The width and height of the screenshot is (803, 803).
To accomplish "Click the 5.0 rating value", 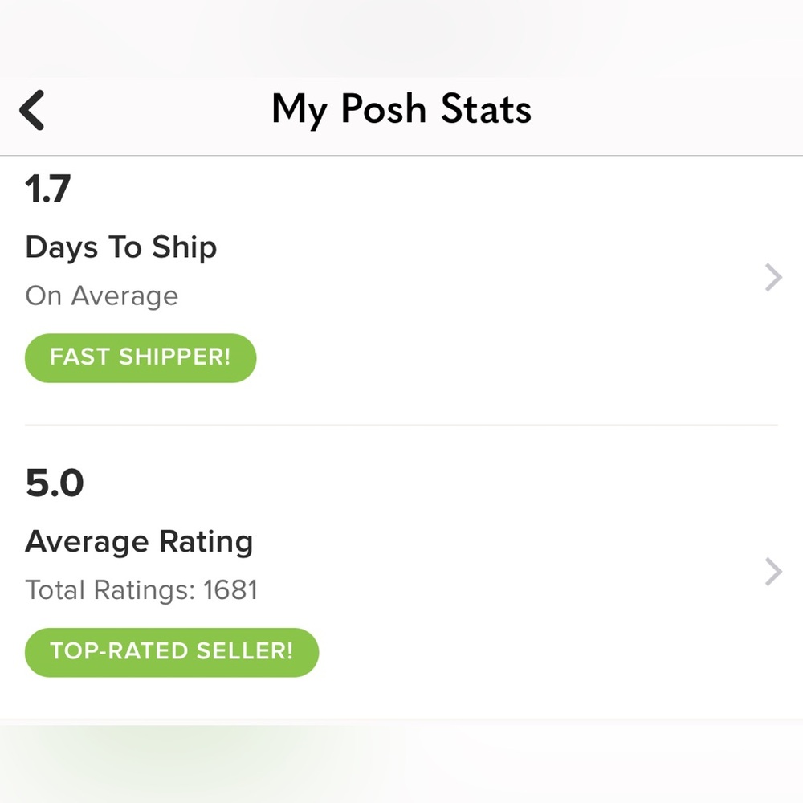I will coord(55,483).
